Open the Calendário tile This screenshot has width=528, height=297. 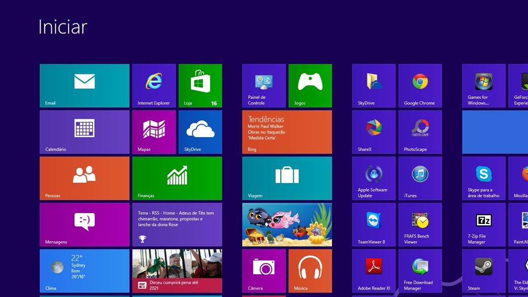[x=84, y=131]
